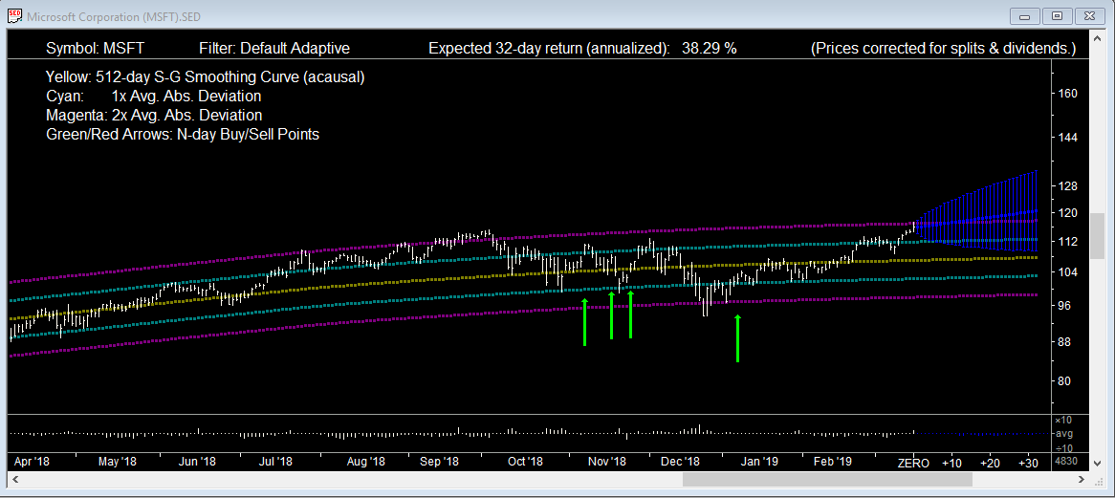Click the expected return value 38.29 %

click(x=709, y=49)
